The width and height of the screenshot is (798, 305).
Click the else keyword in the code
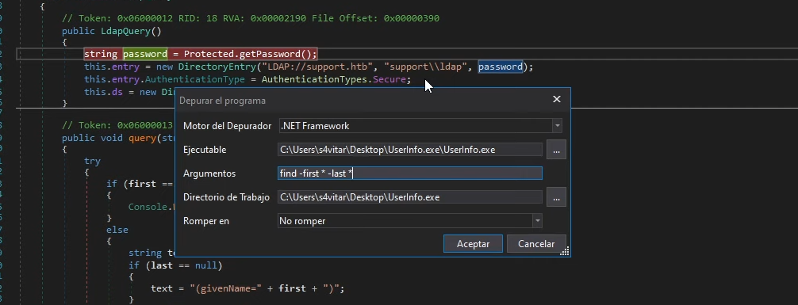(x=117, y=230)
